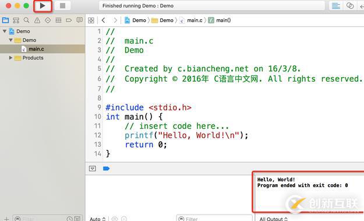Select the assistant editor toolbar icon
Image resolution: width=364 pixels, height=221 pixels.
350,6
